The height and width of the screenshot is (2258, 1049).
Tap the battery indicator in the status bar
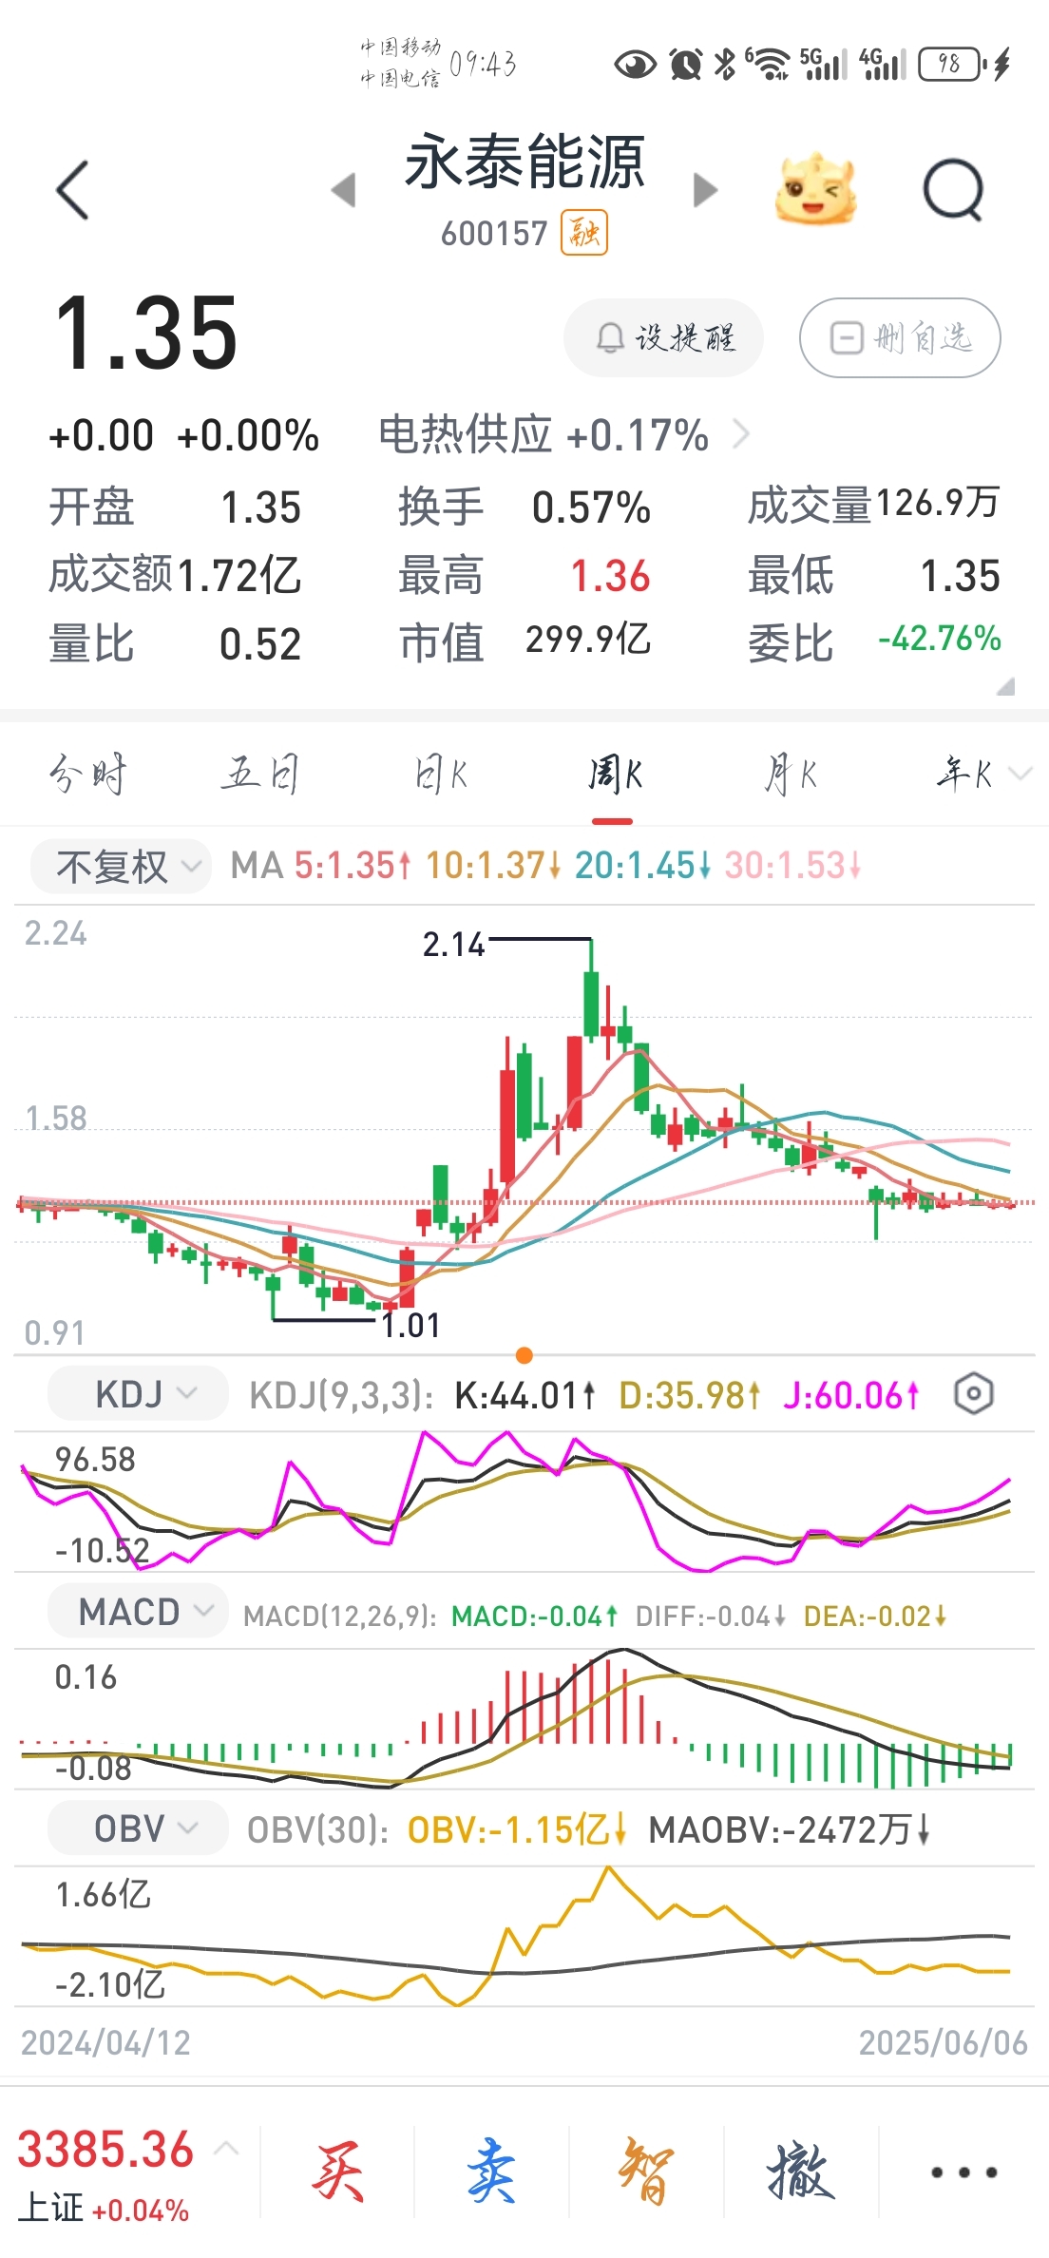tap(952, 64)
